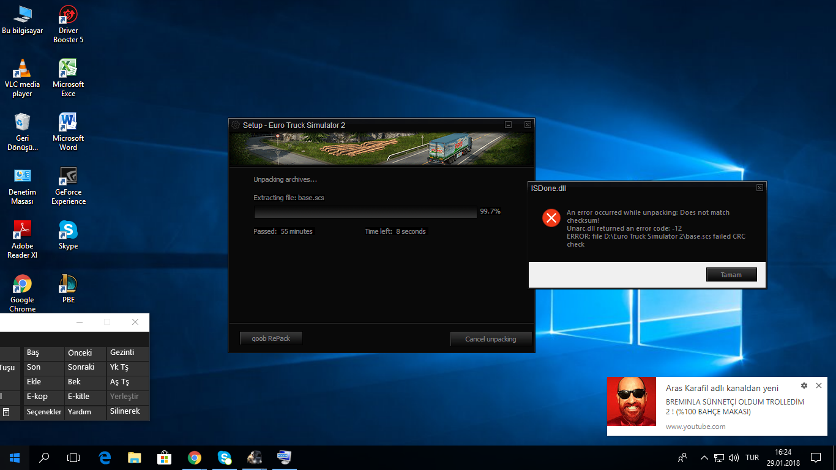The image size is (836, 470).
Task: Open Skype desktop shortcut
Action: point(68,235)
